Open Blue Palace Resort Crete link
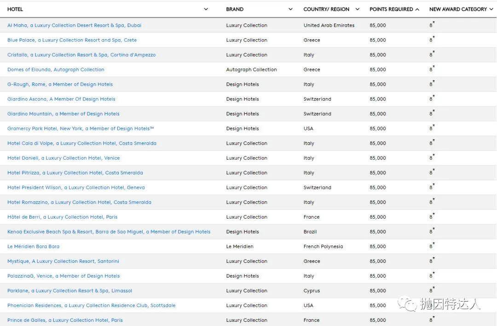The width and height of the screenshot is (497, 326). point(72,40)
